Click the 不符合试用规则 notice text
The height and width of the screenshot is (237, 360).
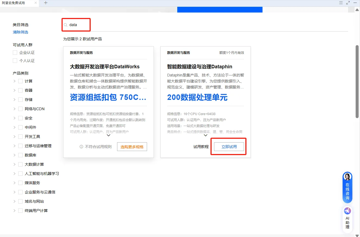point(98,147)
